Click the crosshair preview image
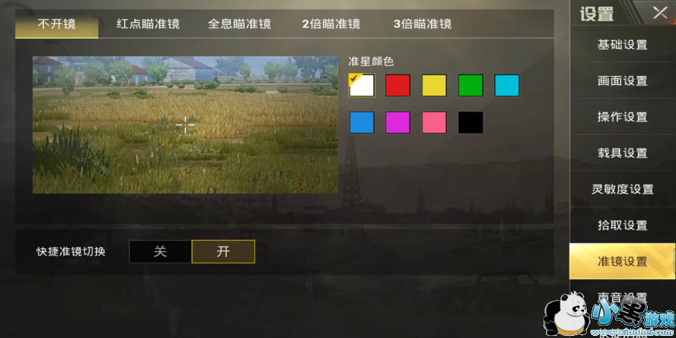676x338 pixels. [x=185, y=124]
